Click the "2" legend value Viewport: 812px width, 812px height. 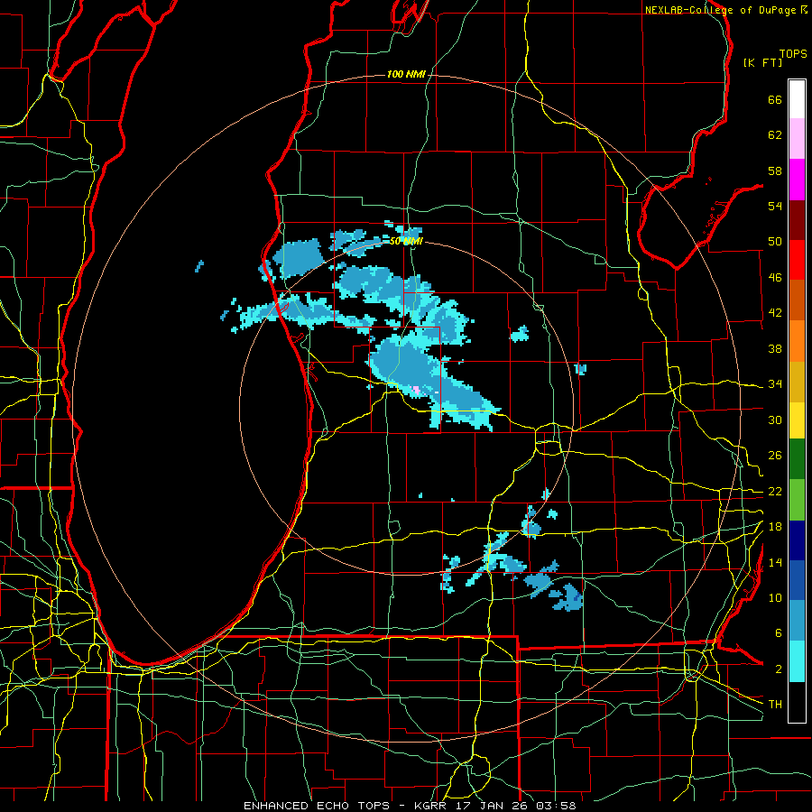(778, 669)
